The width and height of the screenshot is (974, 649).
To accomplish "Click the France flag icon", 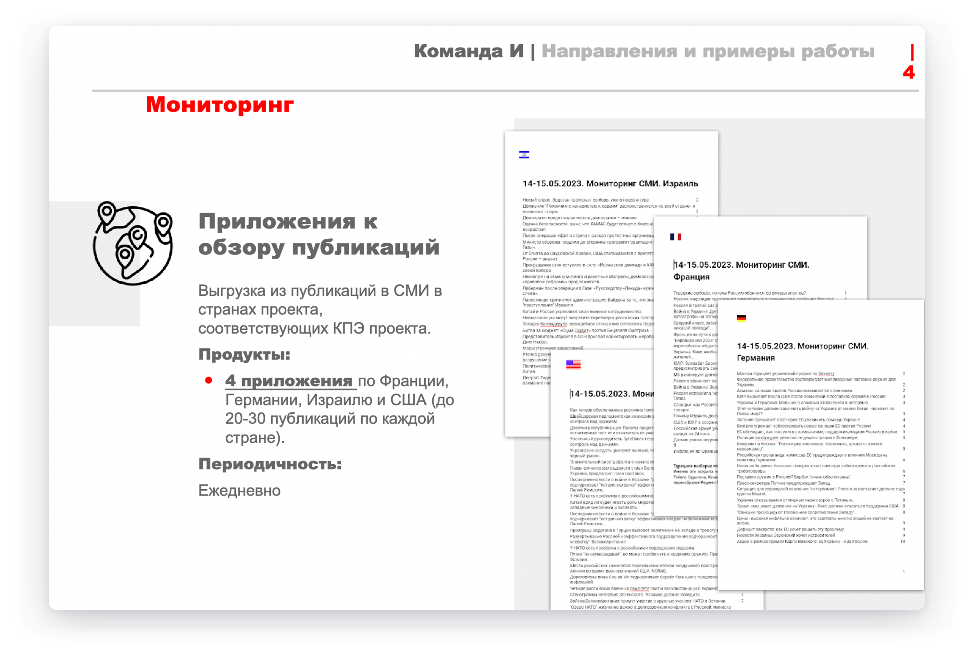I will (x=675, y=237).
